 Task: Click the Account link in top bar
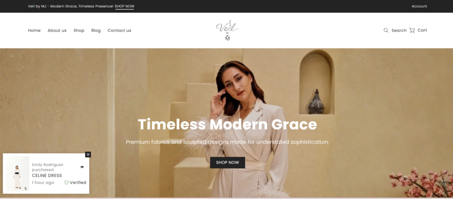click(419, 6)
